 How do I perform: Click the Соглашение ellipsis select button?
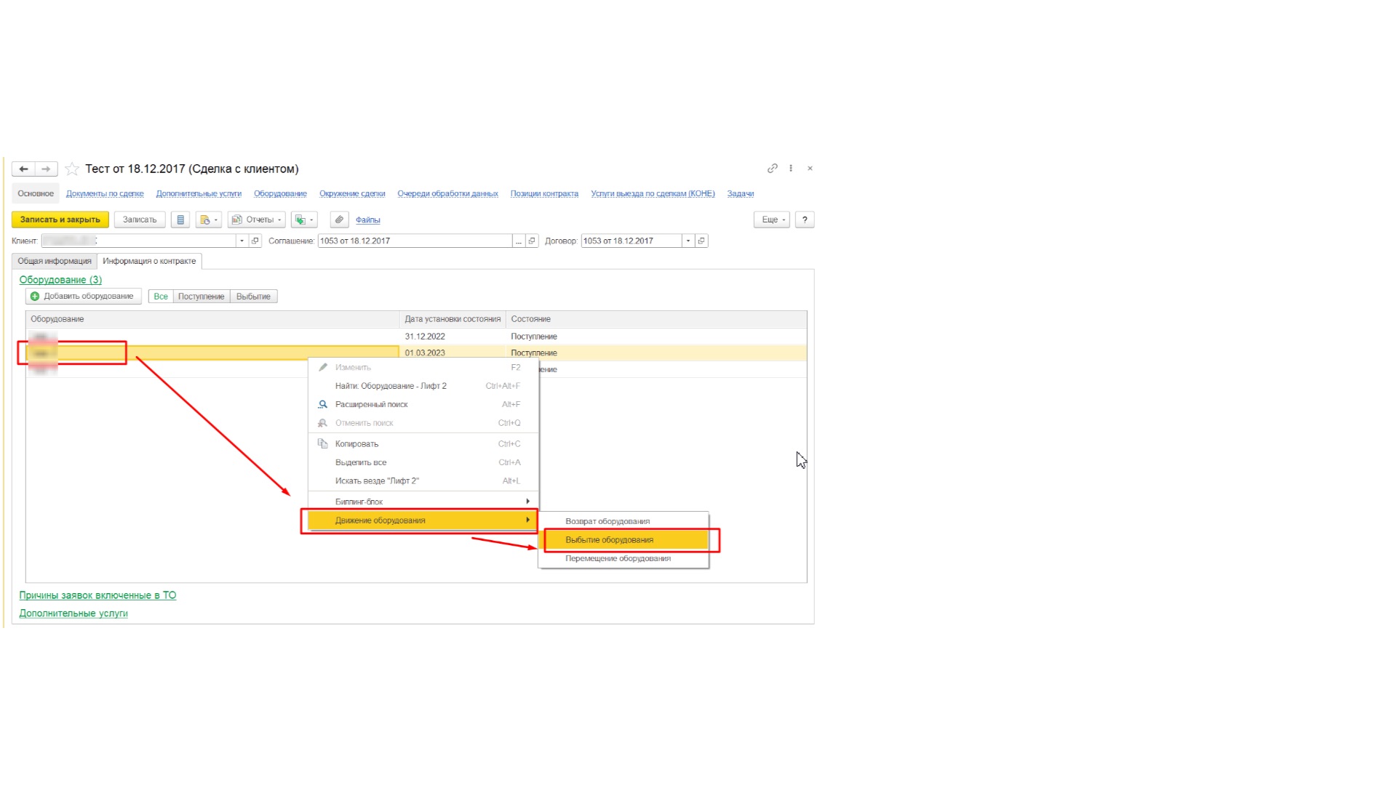pyautogui.click(x=519, y=241)
